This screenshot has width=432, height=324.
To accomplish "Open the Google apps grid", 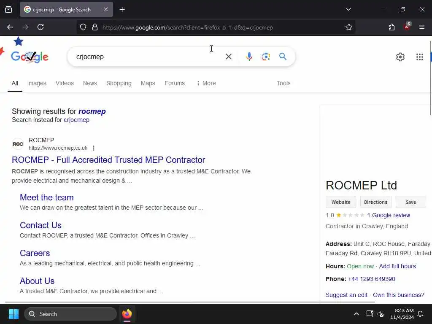I will (420, 57).
